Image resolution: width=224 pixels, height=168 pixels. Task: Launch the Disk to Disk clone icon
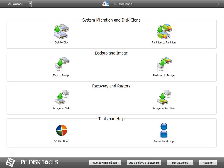click(x=61, y=32)
